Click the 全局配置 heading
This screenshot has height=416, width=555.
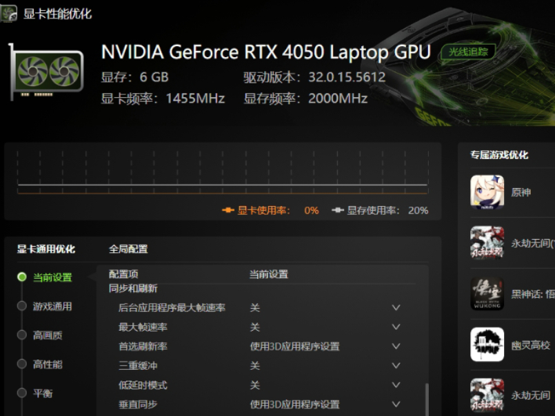click(x=128, y=249)
